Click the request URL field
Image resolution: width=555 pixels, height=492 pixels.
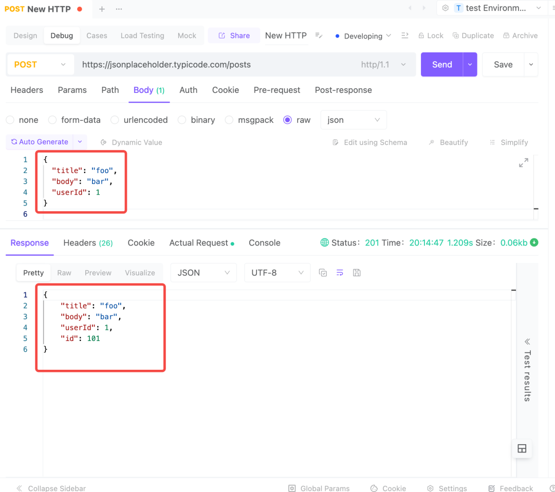tap(216, 64)
